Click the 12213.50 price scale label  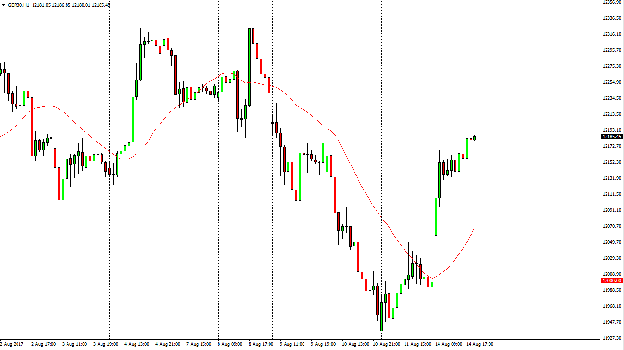(x=612, y=114)
